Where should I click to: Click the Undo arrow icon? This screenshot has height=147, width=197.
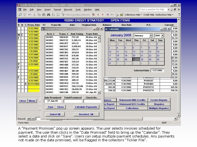point(30,15)
